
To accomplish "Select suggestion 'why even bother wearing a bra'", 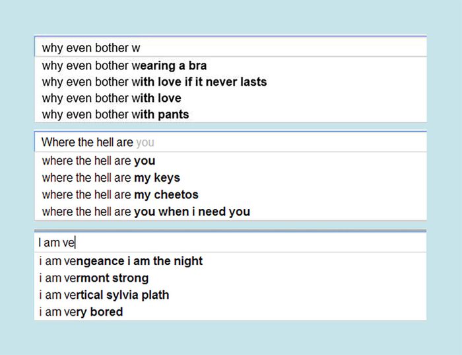I will coord(124,66).
